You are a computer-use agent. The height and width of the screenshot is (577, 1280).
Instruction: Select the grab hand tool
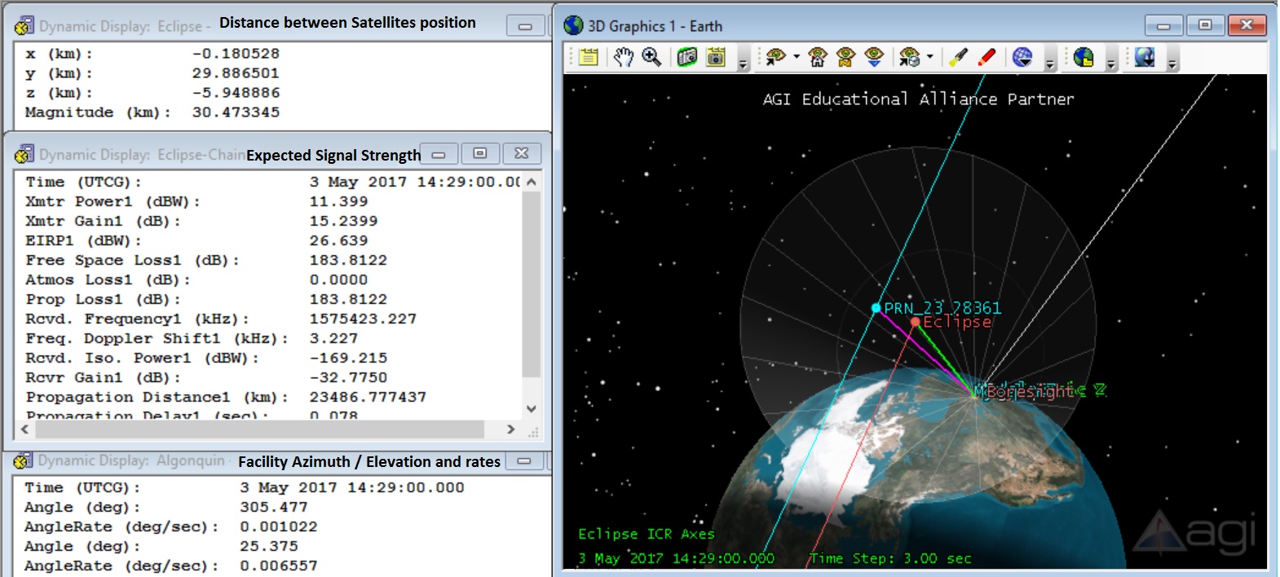pyautogui.click(x=624, y=57)
